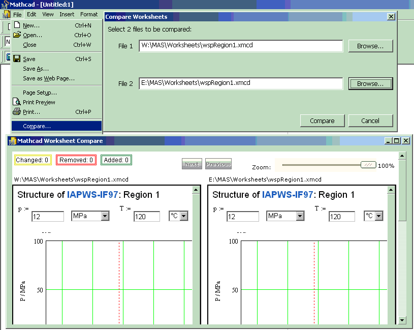Click scroll-up arrow of right worksheet pane
Screen dimensions: 414x330
pos(391,190)
